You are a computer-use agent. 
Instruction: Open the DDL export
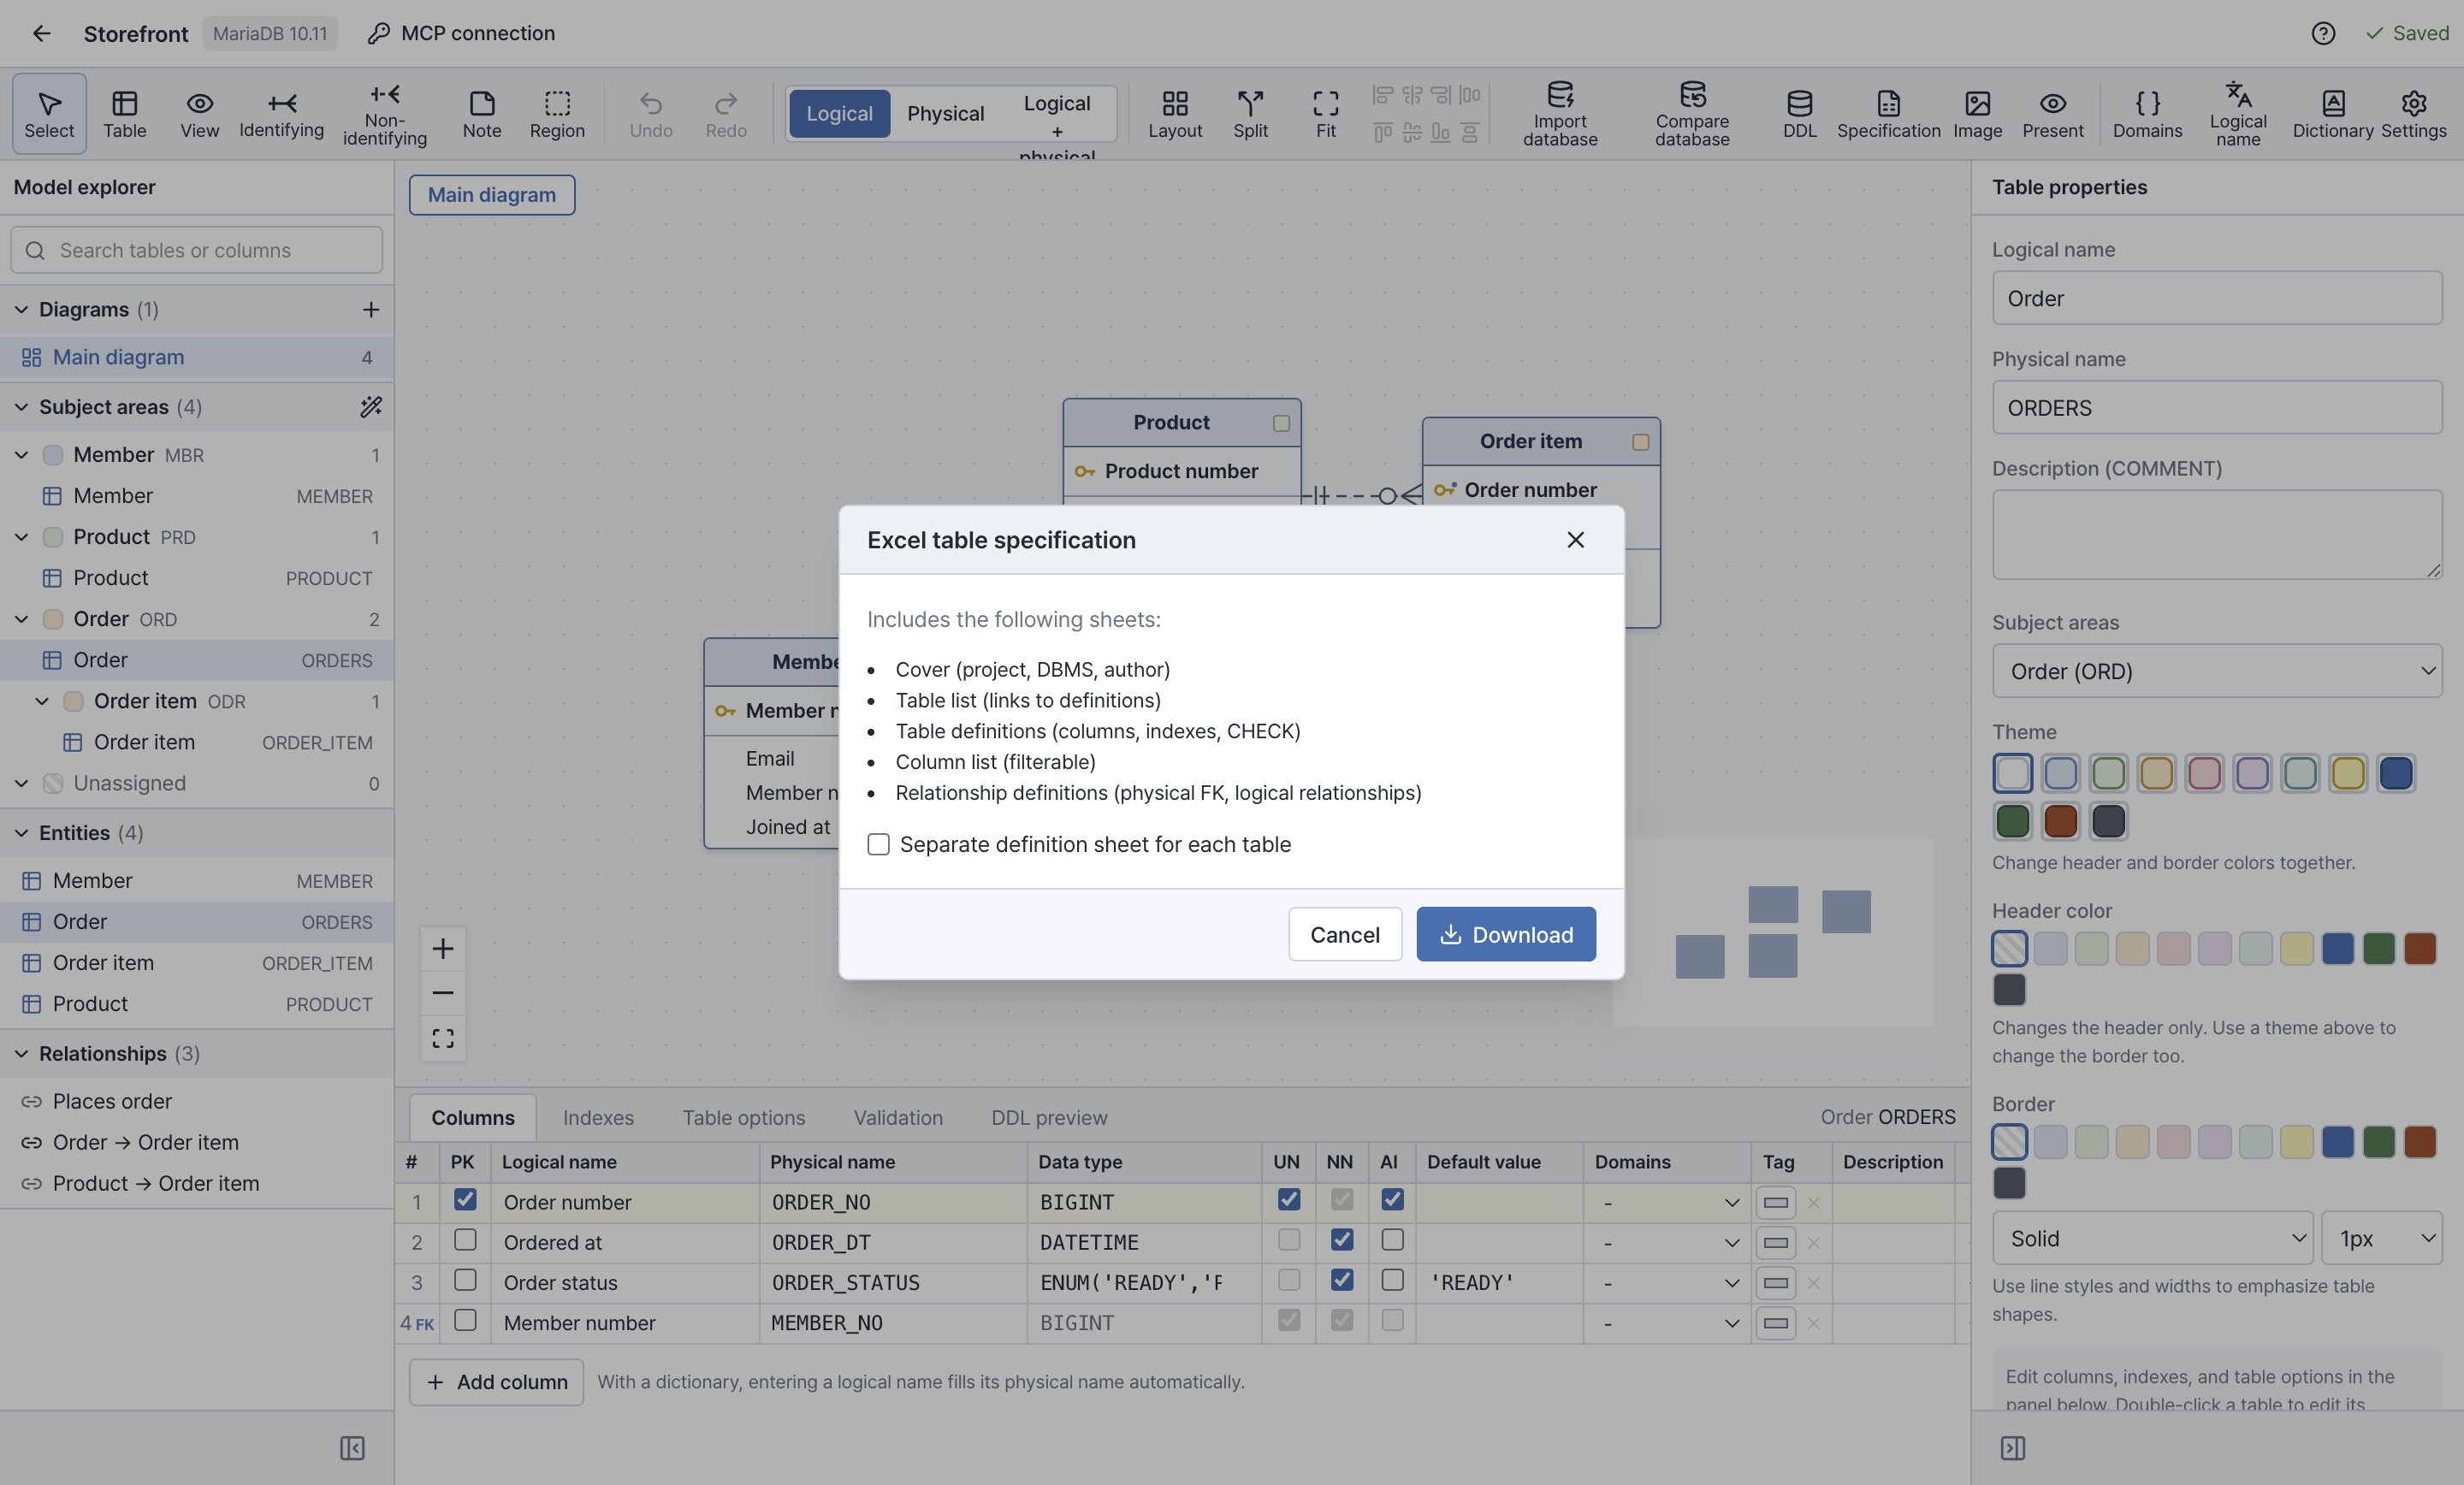[x=1799, y=114]
